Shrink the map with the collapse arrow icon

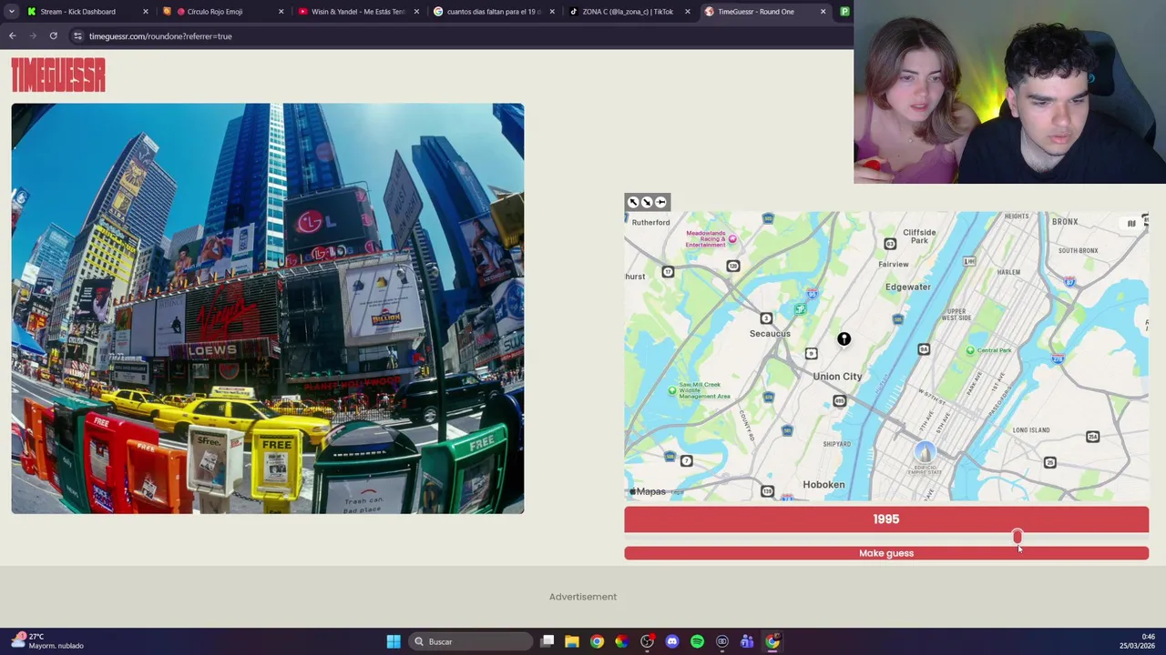click(647, 202)
